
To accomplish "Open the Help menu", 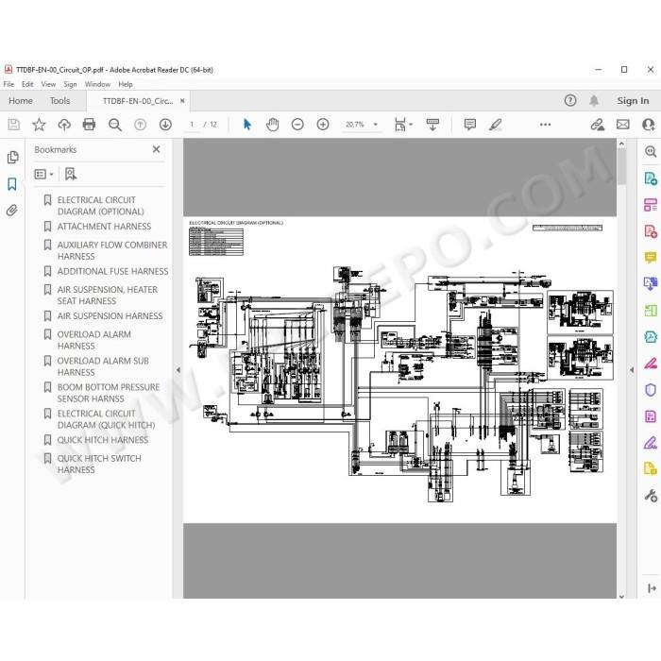I will 126,84.
